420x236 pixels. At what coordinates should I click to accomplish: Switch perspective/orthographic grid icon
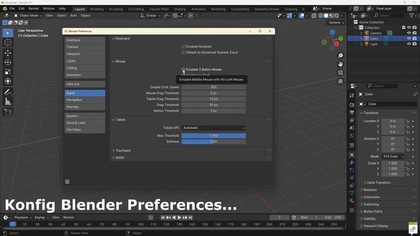340,81
